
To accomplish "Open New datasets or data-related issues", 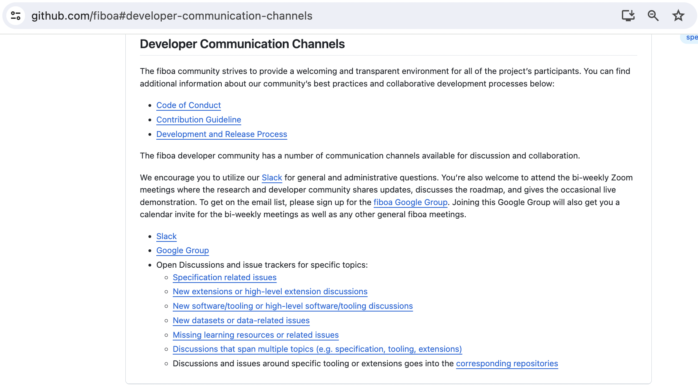I will coord(241,321).
